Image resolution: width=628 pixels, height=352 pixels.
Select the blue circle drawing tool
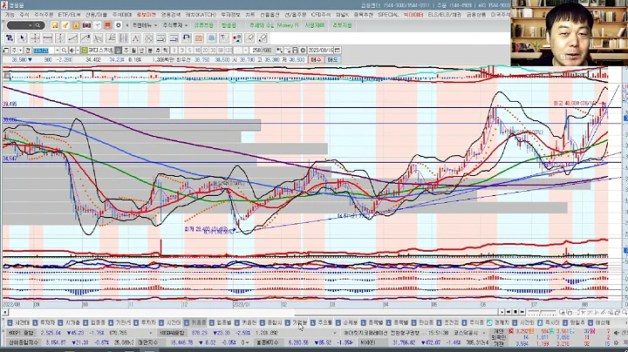[x=211, y=38]
